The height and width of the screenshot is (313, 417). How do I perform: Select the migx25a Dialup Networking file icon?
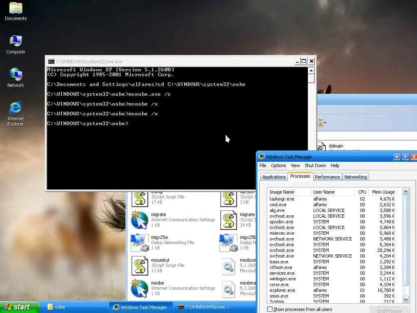pos(139,242)
